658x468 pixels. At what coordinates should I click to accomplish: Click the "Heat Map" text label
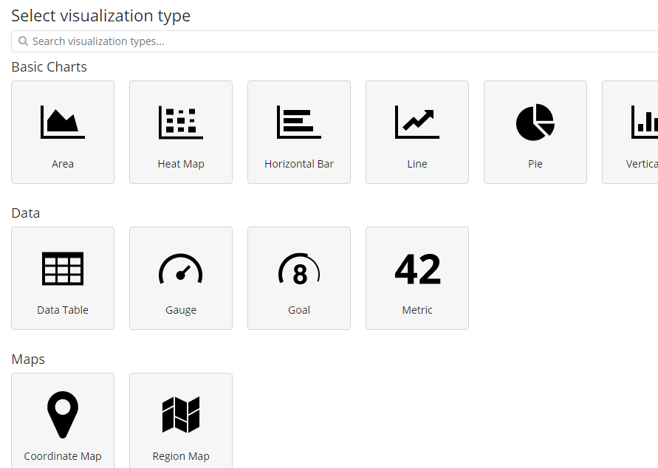click(181, 164)
